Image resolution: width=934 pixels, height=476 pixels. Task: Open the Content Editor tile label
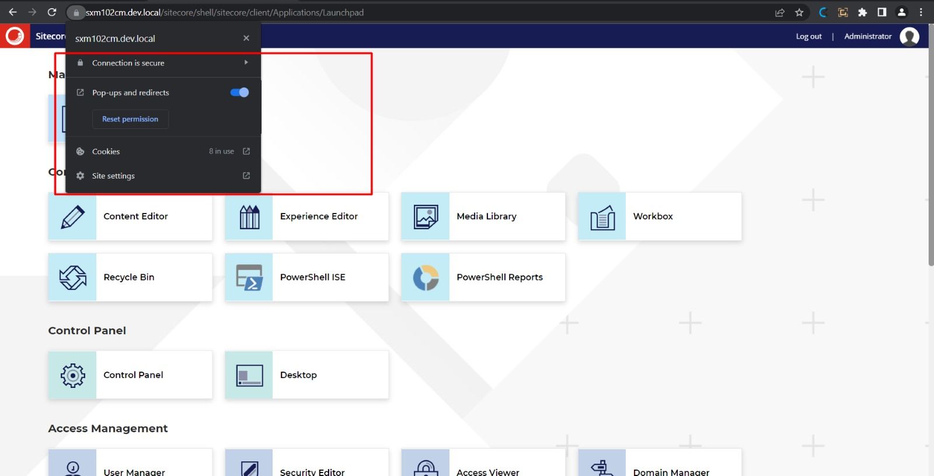(135, 216)
